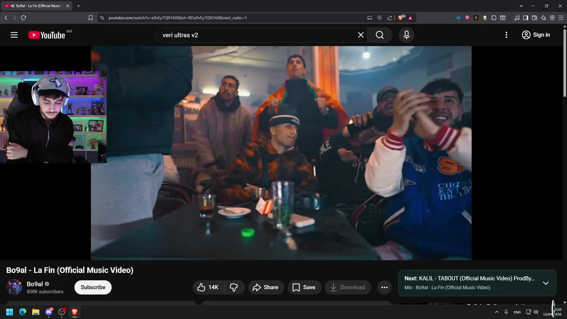The image size is (567, 319).
Task: Open Brave main hamburger menu
Action: 561,18
